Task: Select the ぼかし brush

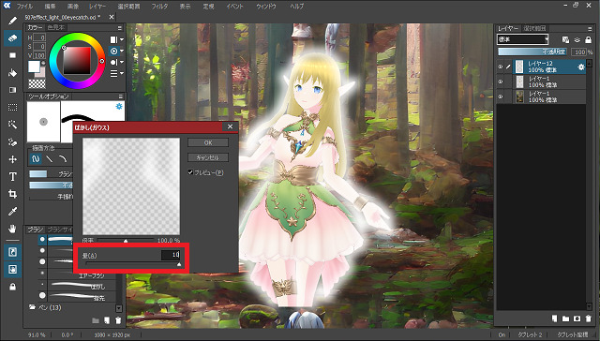Action: pos(78,287)
